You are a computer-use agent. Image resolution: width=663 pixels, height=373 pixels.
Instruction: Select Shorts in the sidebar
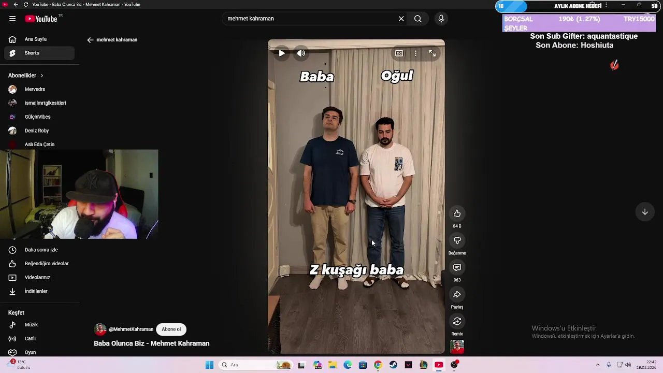coord(39,53)
